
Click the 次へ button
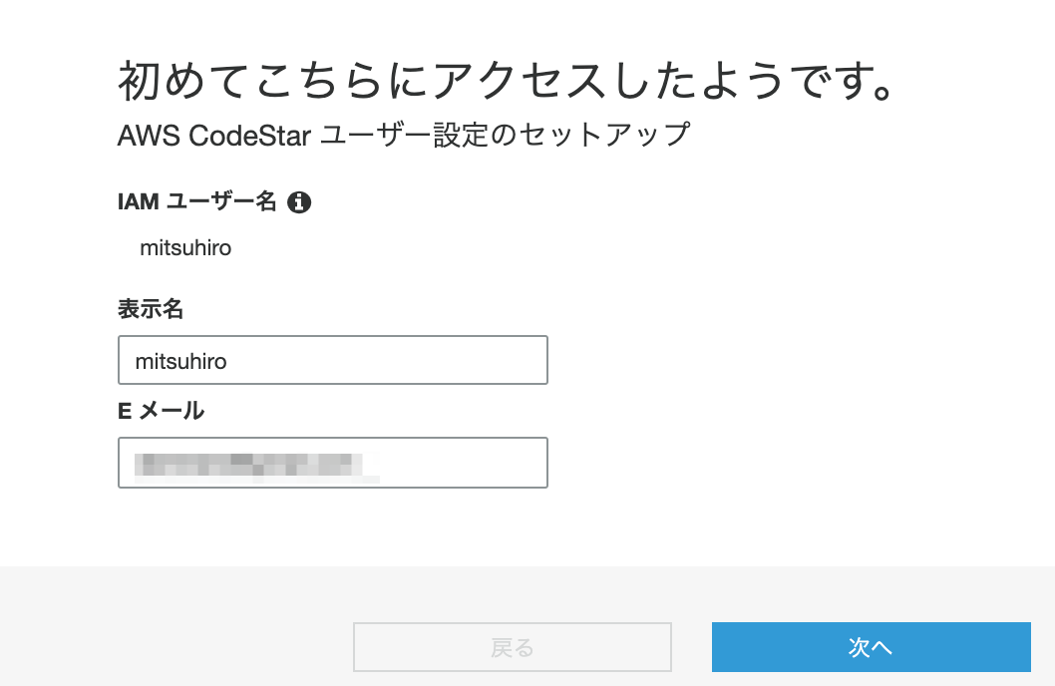coord(872,647)
